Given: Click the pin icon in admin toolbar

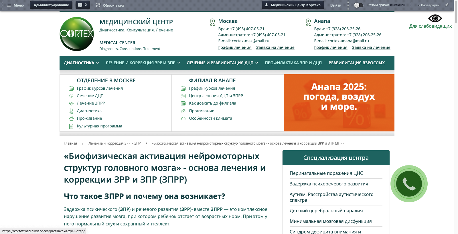Looking at the screenshot, I should [x=446, y=5].
